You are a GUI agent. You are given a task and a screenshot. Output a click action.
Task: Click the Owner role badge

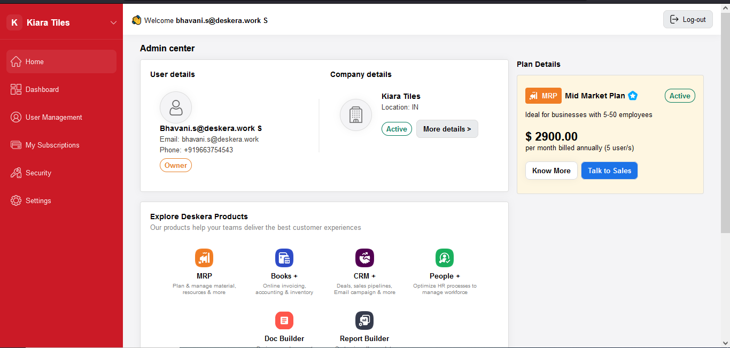[x=176, y=165]
